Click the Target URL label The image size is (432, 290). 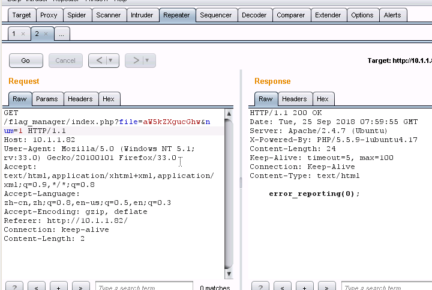[400, 61]
